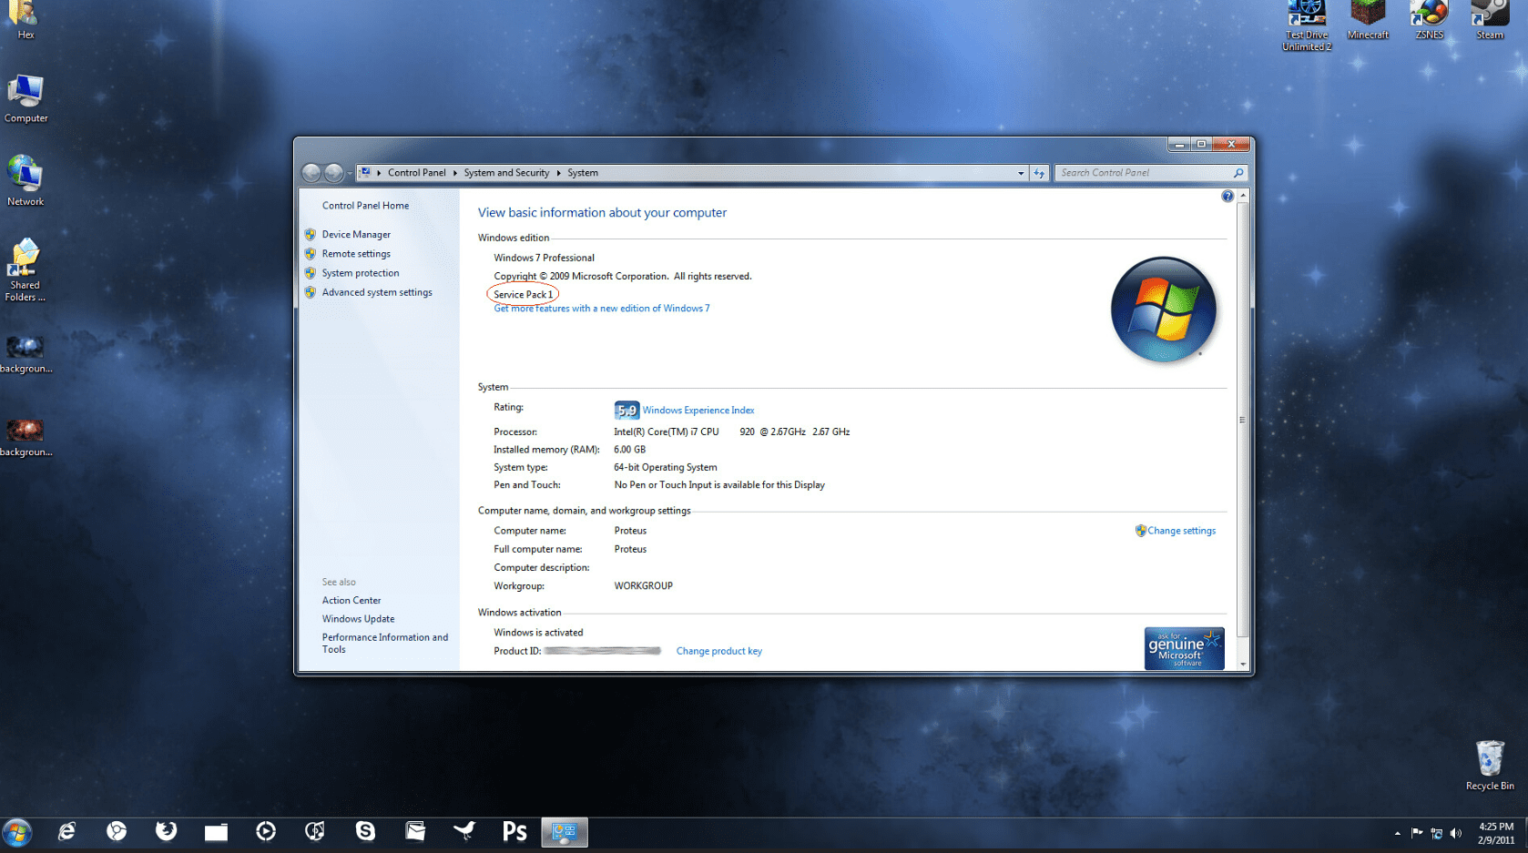Open Advanced system settings

tap(377, 292)
